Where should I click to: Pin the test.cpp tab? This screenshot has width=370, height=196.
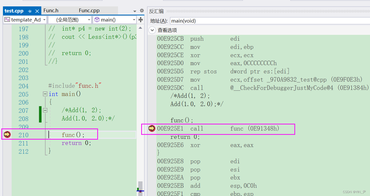pyautogui.click(x=30, y=11)
